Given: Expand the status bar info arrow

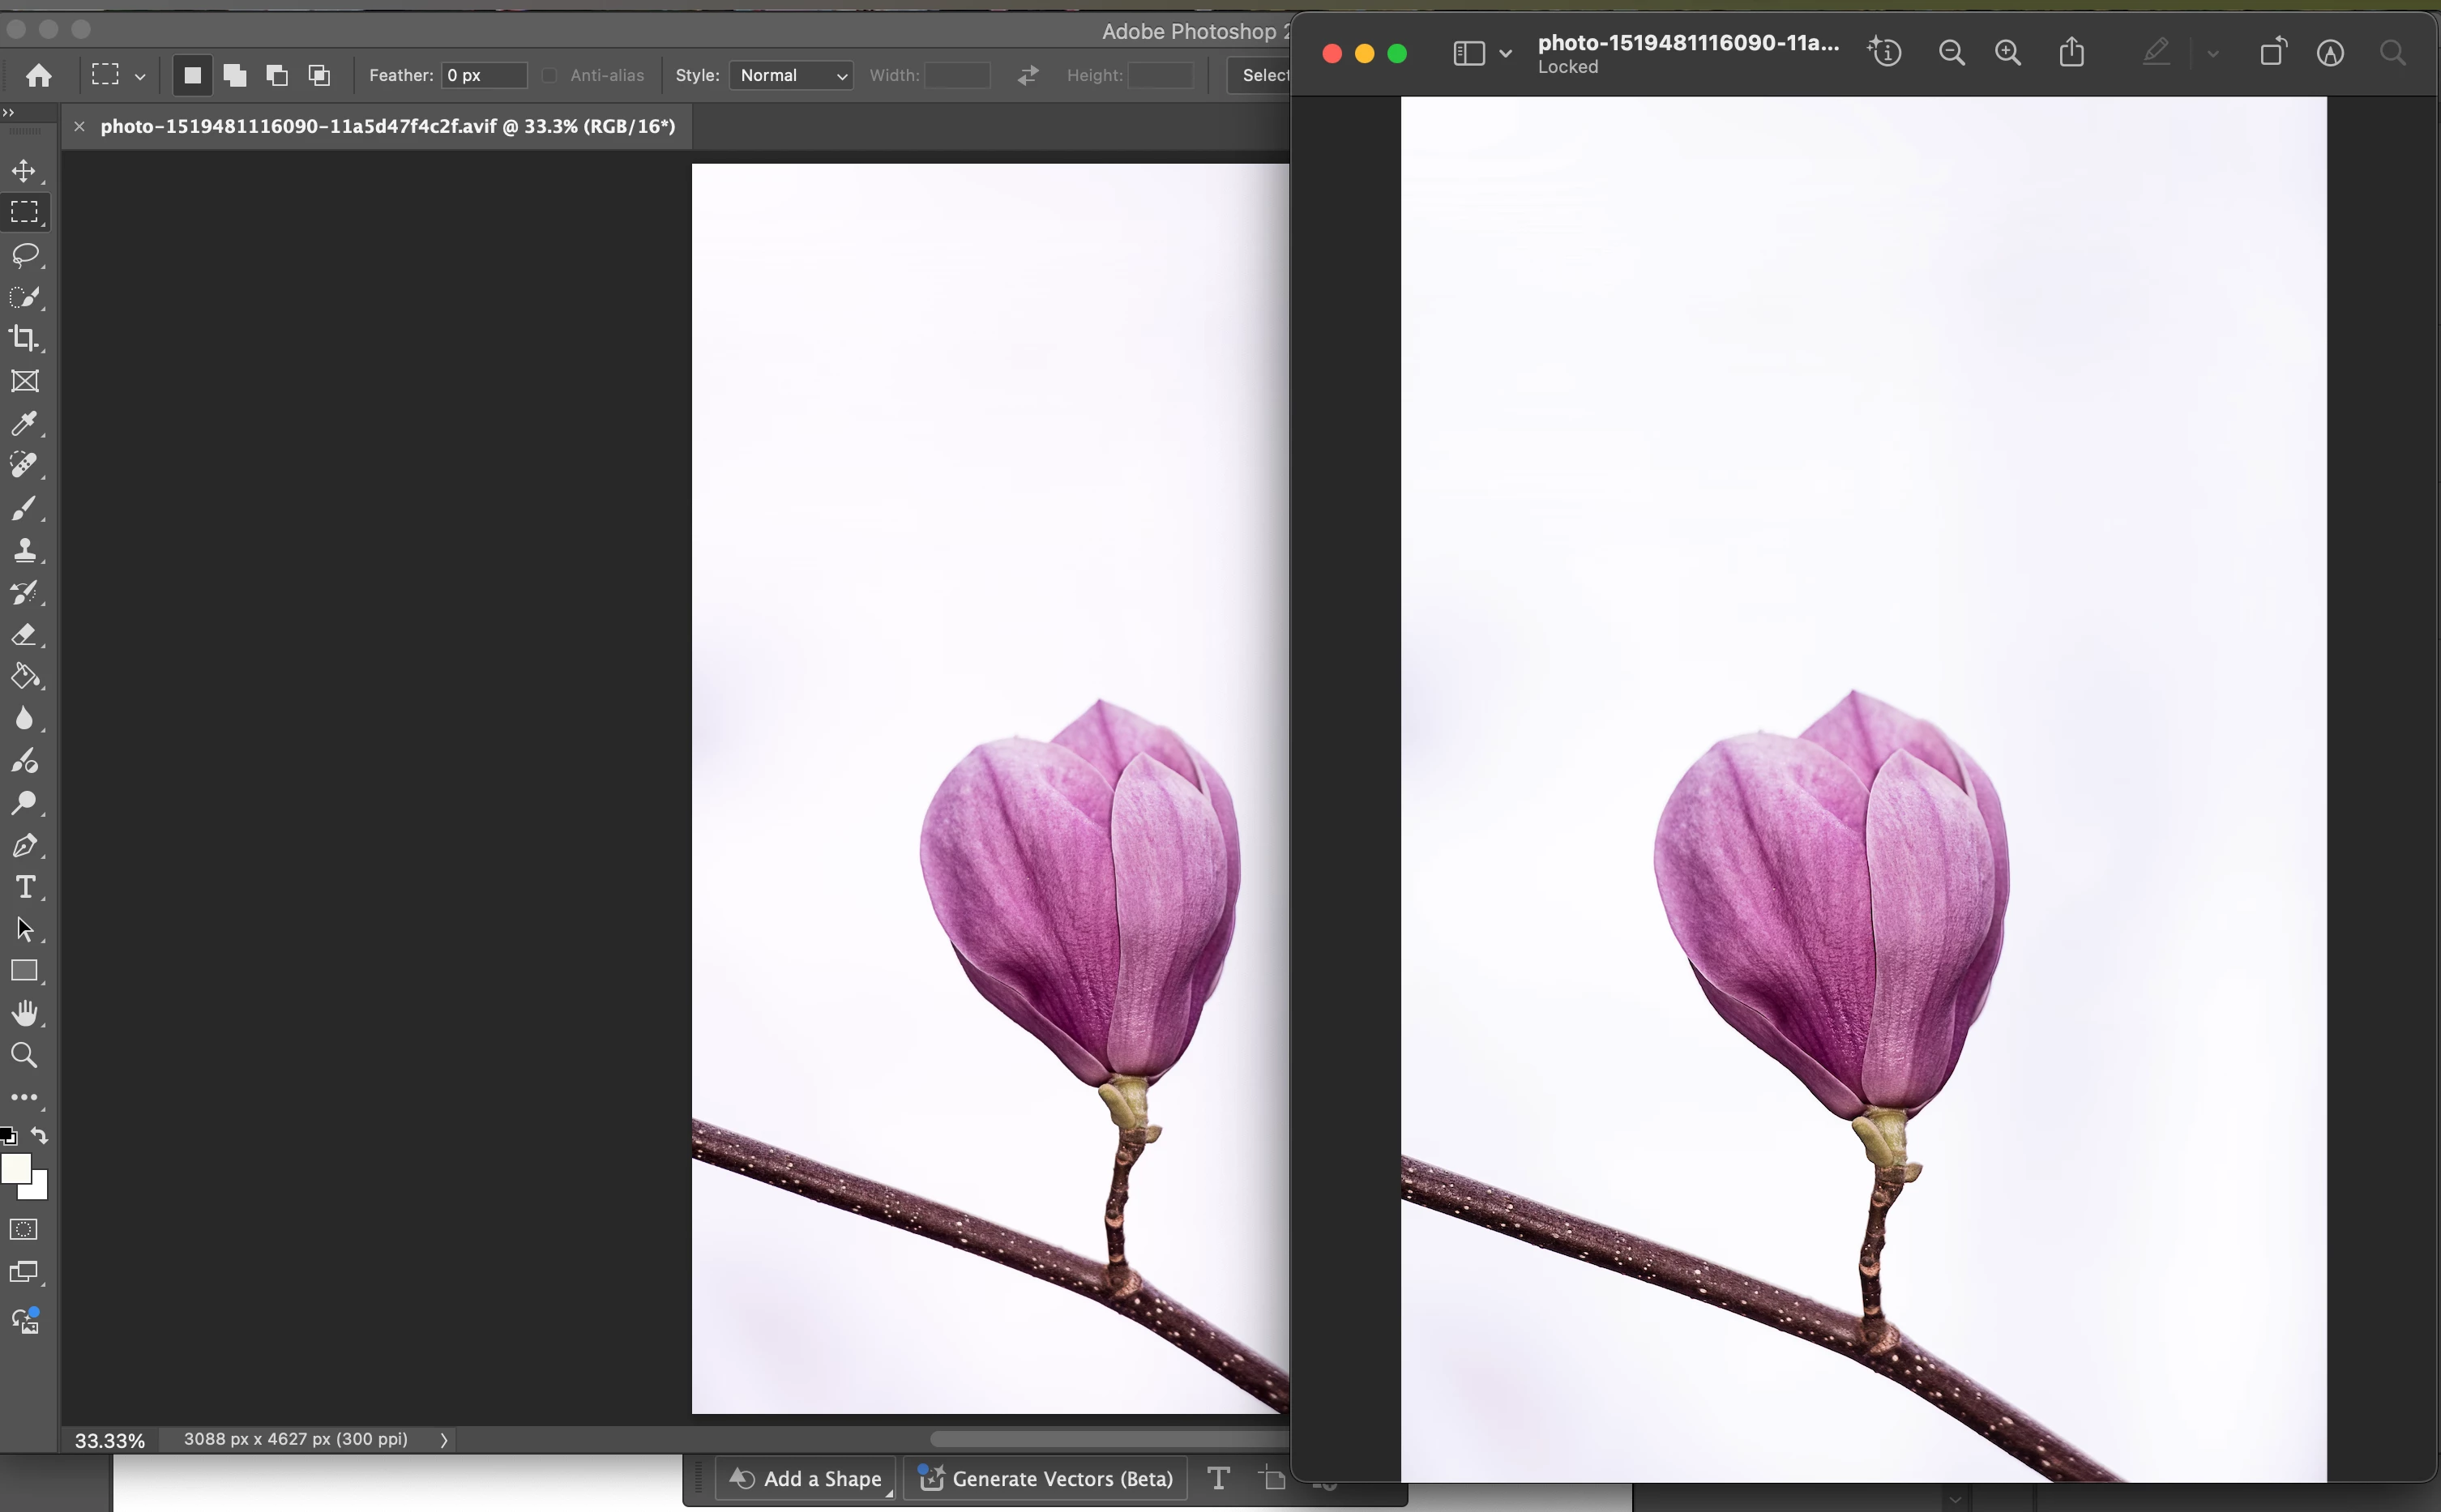Looking at the screenshot, I should click(444, 1440).
